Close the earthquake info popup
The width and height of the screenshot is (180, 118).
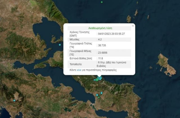click(133, 26)
